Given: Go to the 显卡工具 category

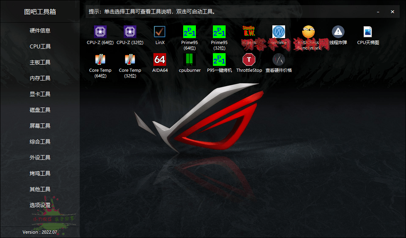Looking at the screenshot, I should pyautogui.click(x=40, y=94).
